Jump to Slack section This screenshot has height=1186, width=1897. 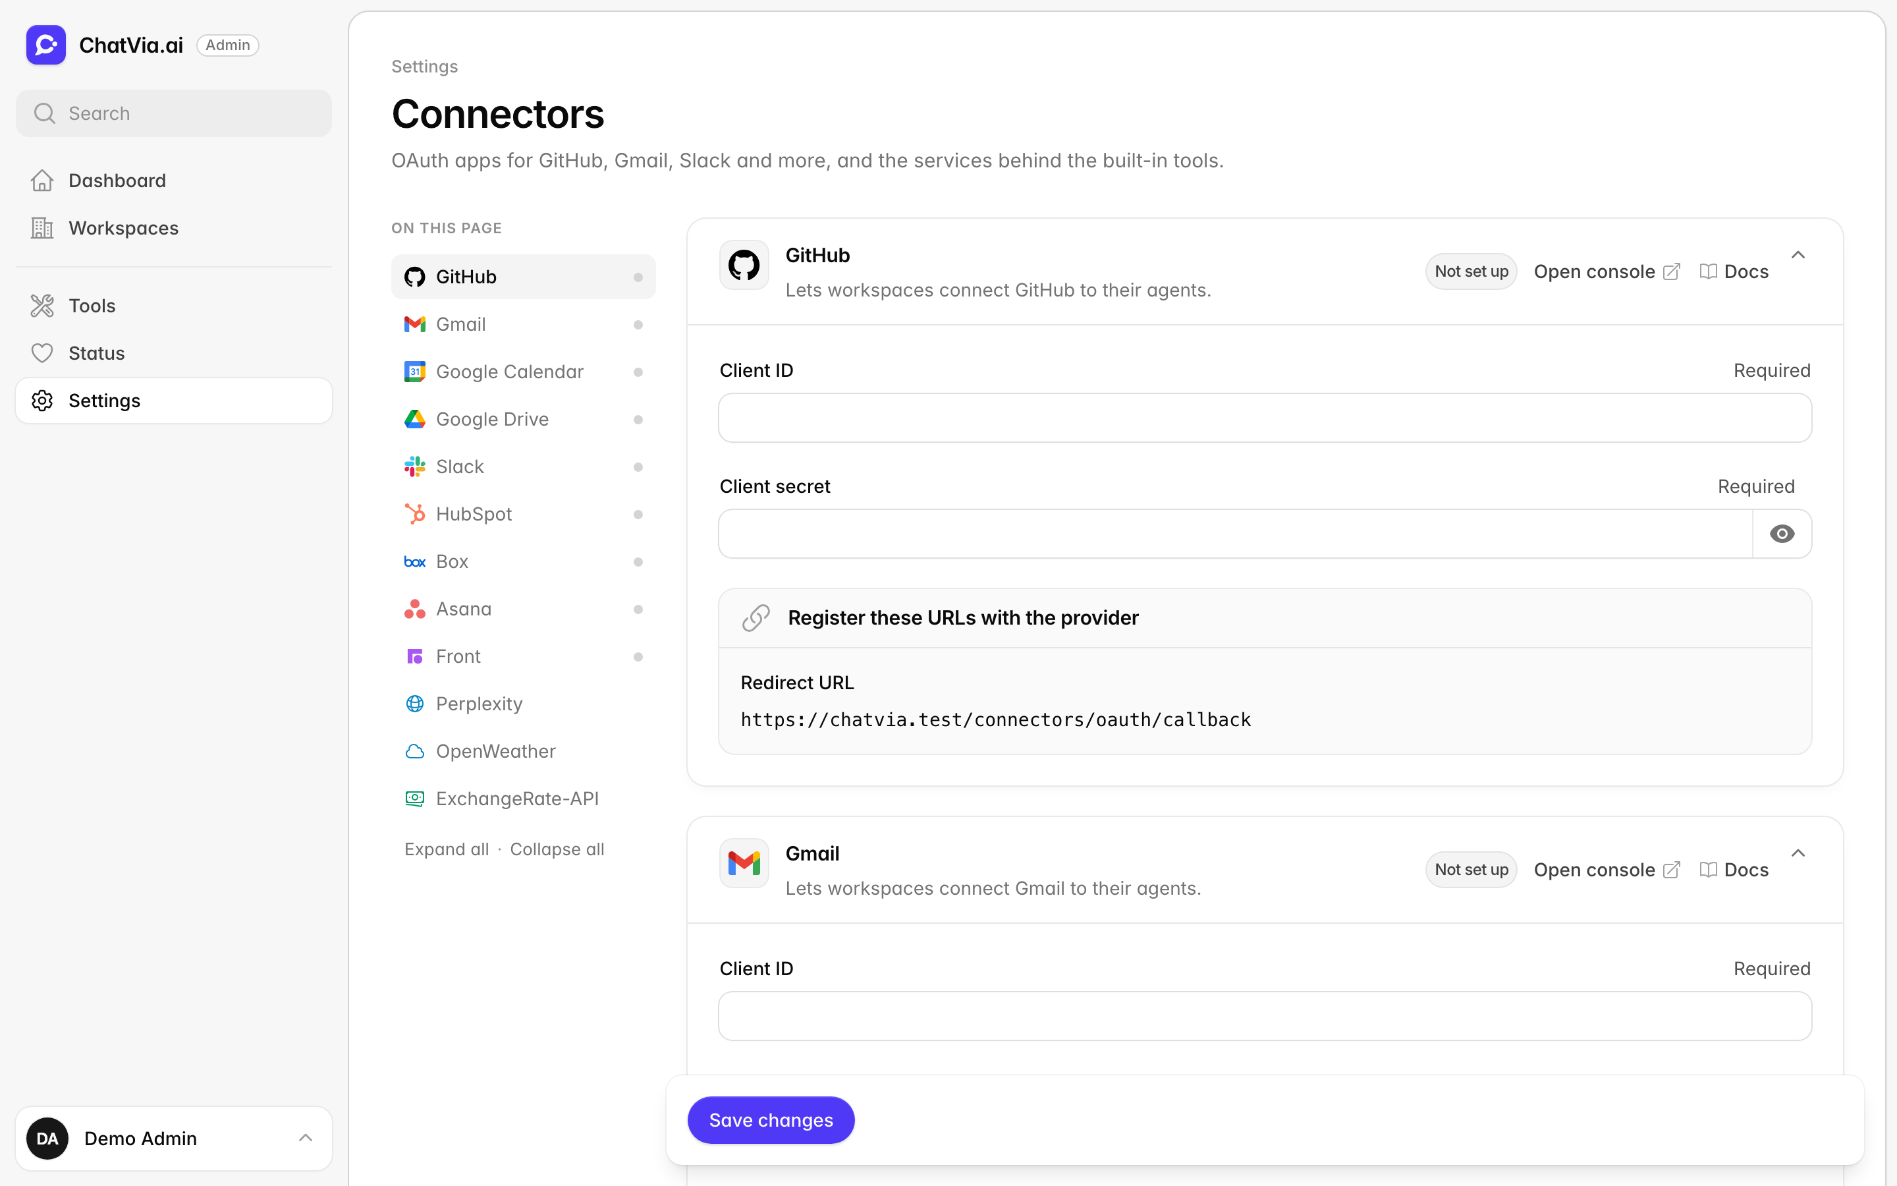tap(523, 466)
